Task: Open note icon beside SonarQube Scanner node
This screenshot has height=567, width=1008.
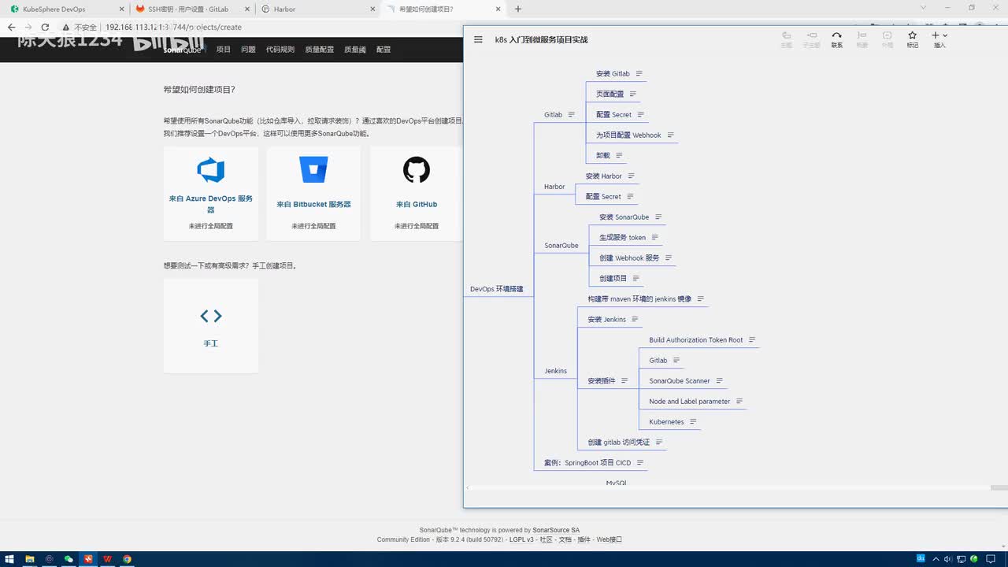Action: point(719,380)
